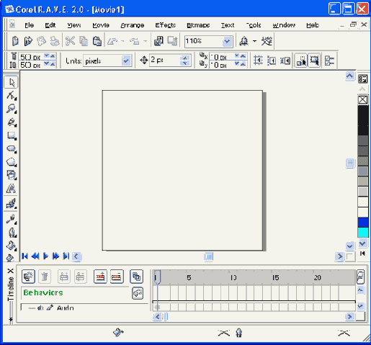Click the Behaviors options icon
This screenshot has width=371, height=345.
[138, 293]
